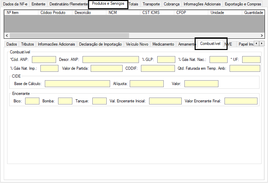This screenshot has width=268, height=183.
Task: Click the Unidade column header
Action: pyautogui.click(x=225, y=13)
